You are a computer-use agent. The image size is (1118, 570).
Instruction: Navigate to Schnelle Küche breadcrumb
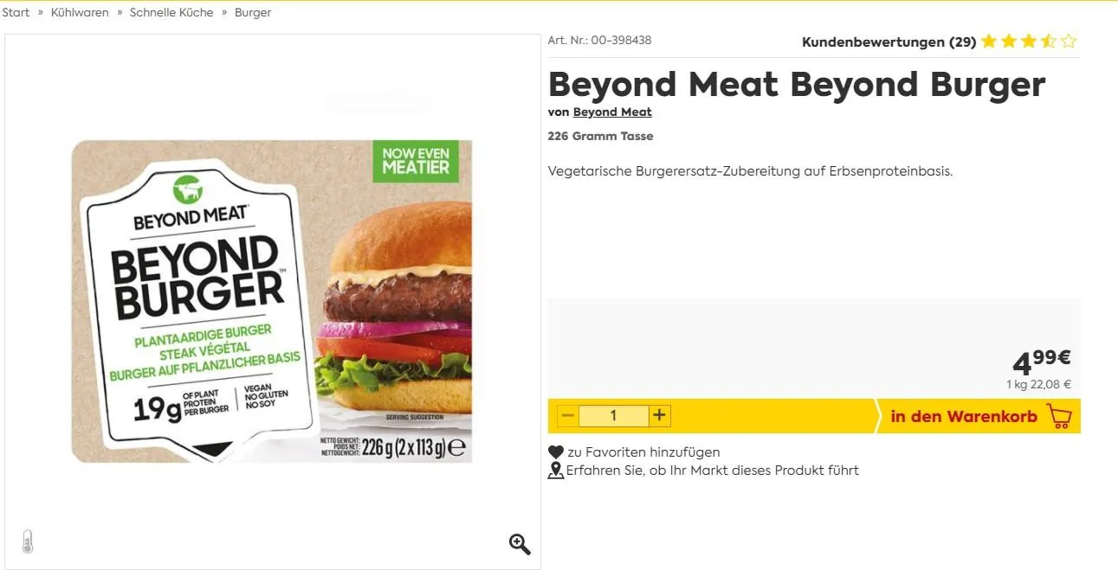(x=171, y=13)
